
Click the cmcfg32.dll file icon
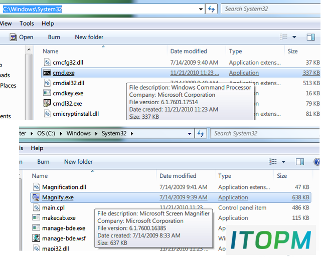(x=47, y=62)
